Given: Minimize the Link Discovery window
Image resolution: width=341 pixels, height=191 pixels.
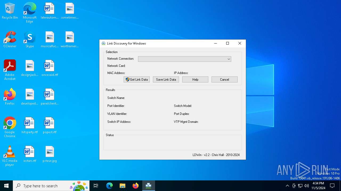Looking at the screenshot, I should [x=215, y=43].
